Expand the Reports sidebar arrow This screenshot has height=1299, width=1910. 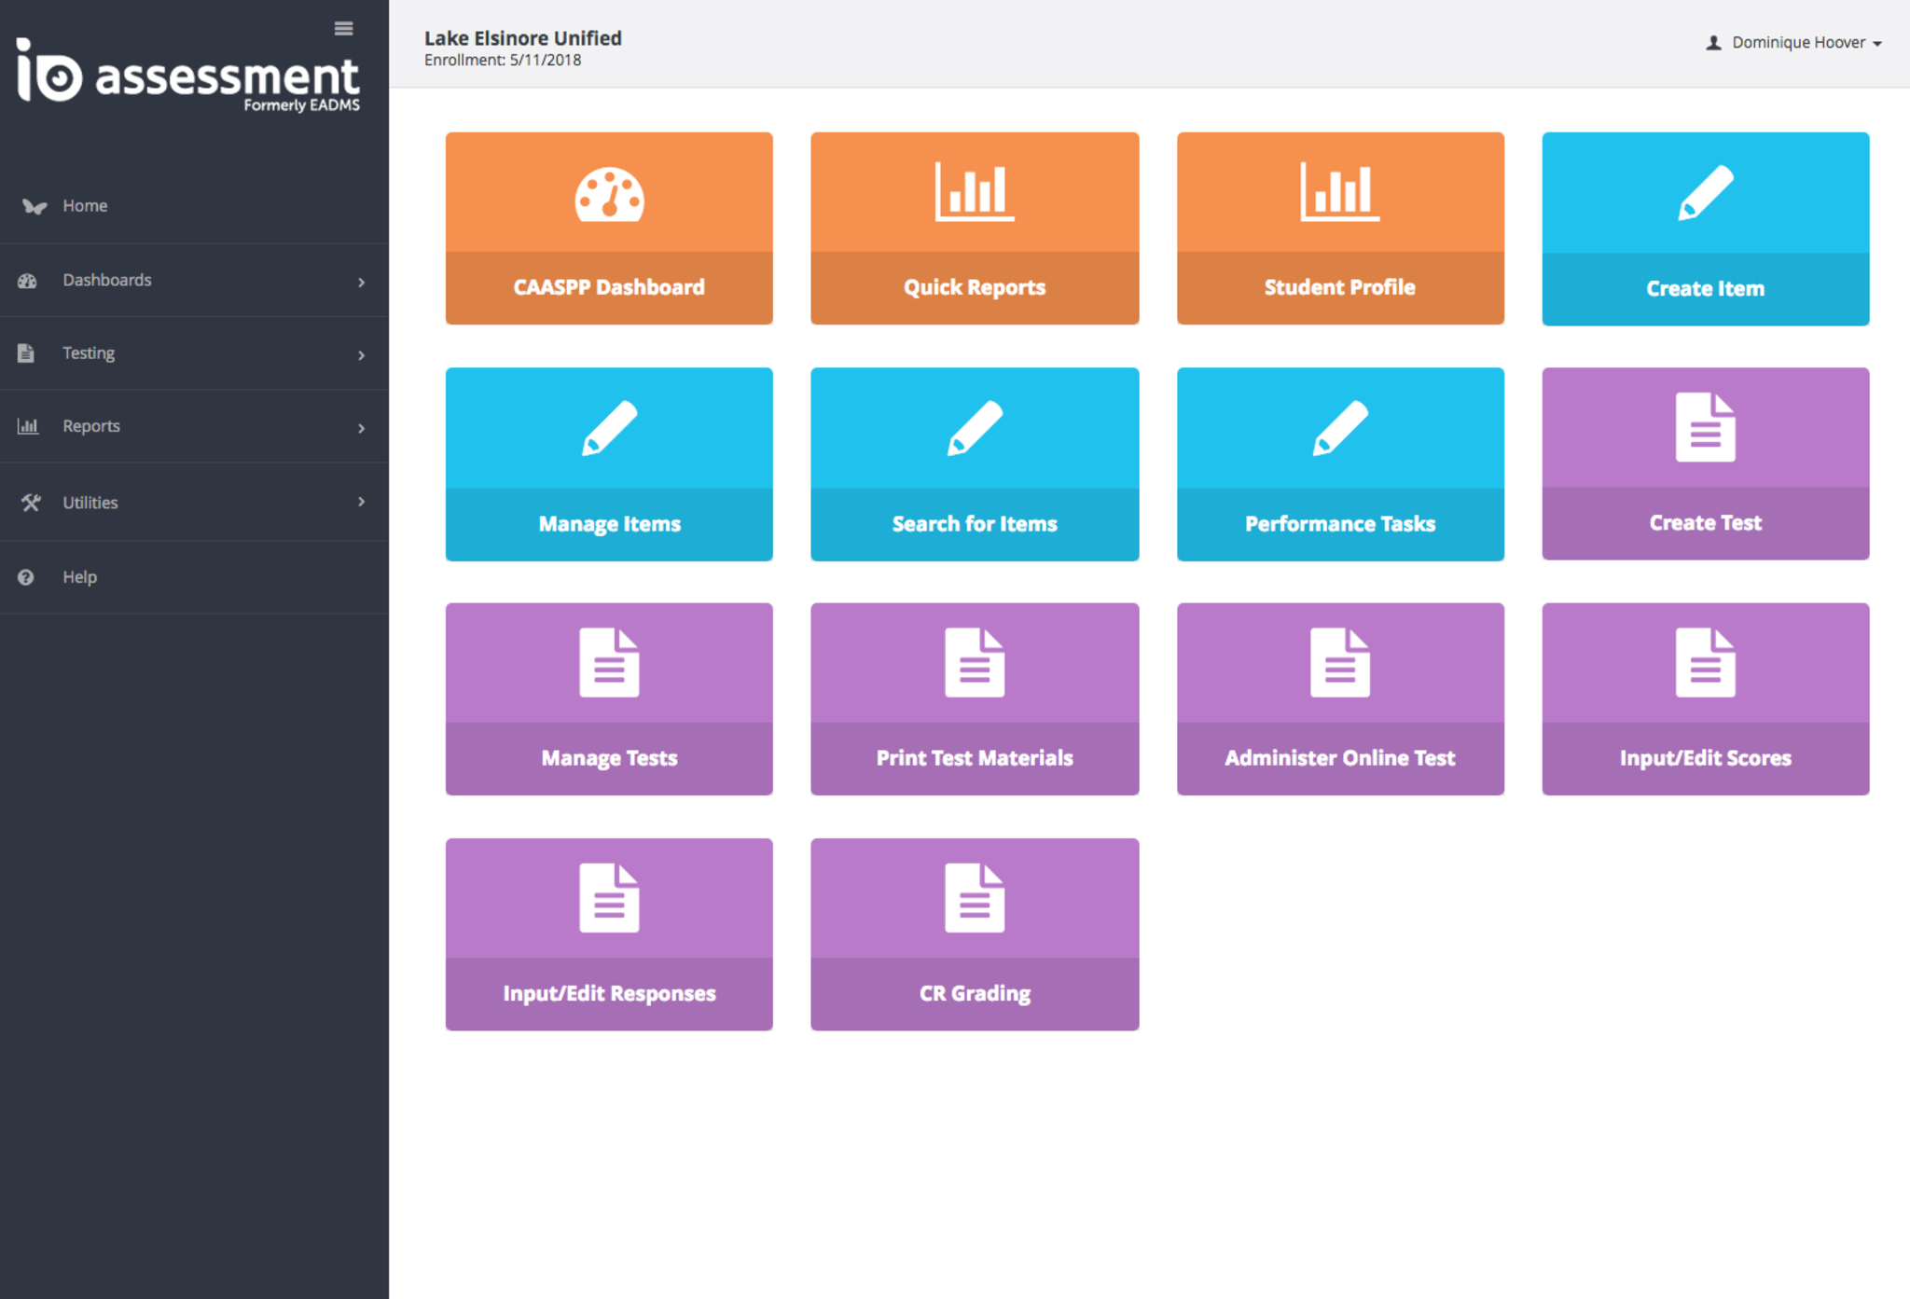[361, 428]
